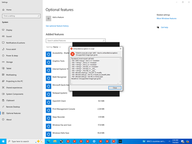Click 'Traceback (most recent call last):' line
Screen dimensions: 192x144
click(83, 59)
